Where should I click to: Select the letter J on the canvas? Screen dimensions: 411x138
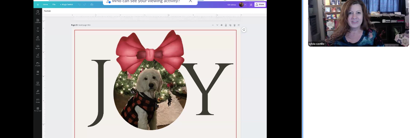(x=99, y=93)
